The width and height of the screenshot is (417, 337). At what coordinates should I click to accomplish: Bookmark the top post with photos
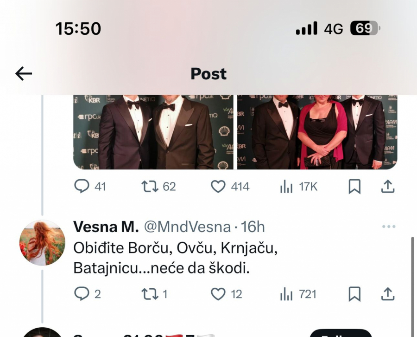tap(354, 187)
